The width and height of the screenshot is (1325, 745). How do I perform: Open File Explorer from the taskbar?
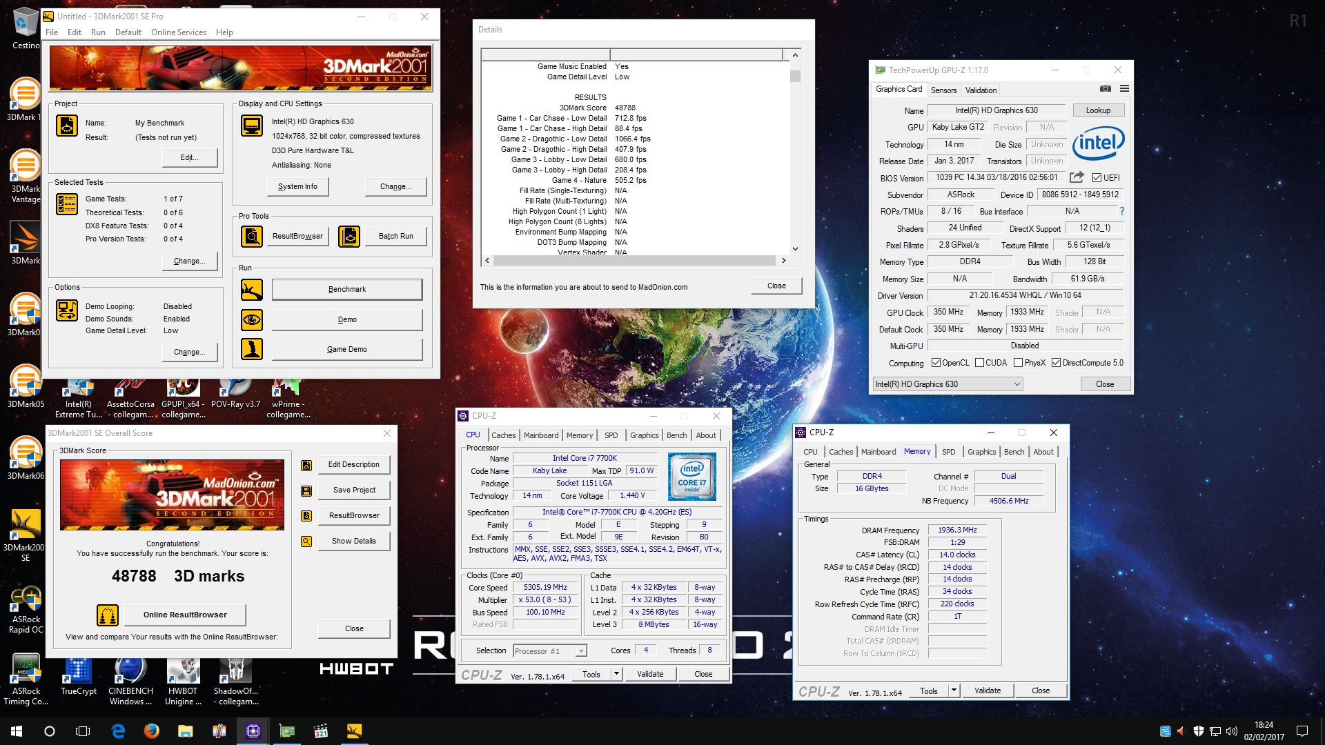[185, 731]
